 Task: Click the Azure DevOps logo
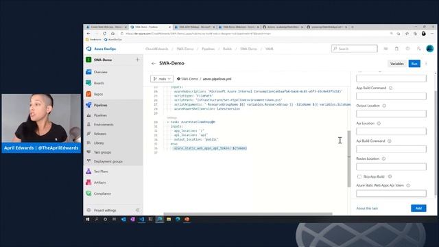pyautogui.click(x=89, y=49)
